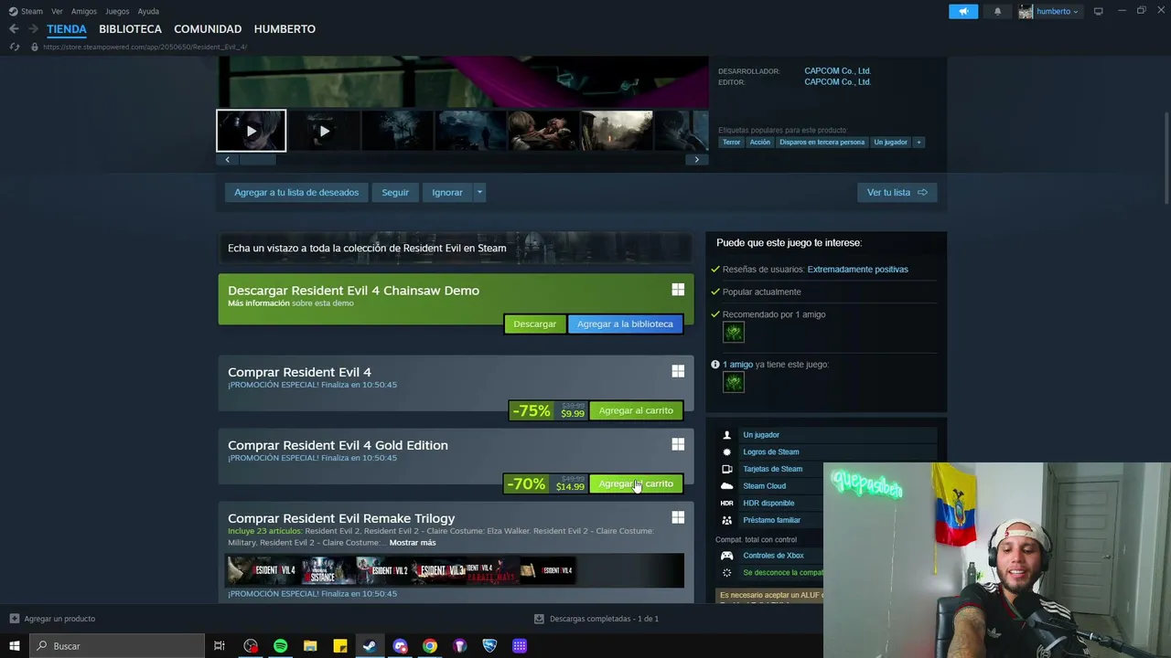
Task: Click the friend avatar under Recomendado por 1 amigo
Action: [x=734, y=333]
